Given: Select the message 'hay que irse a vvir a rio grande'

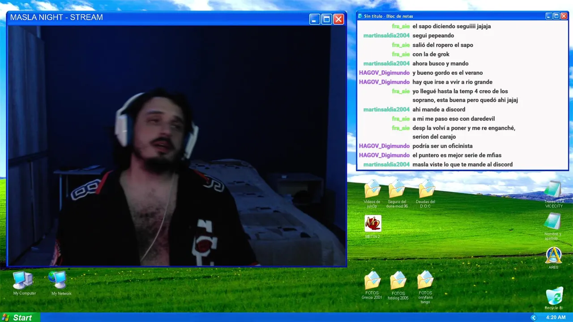Looking at the screenshot, I should pyautogui.click(x=453, y=82).
